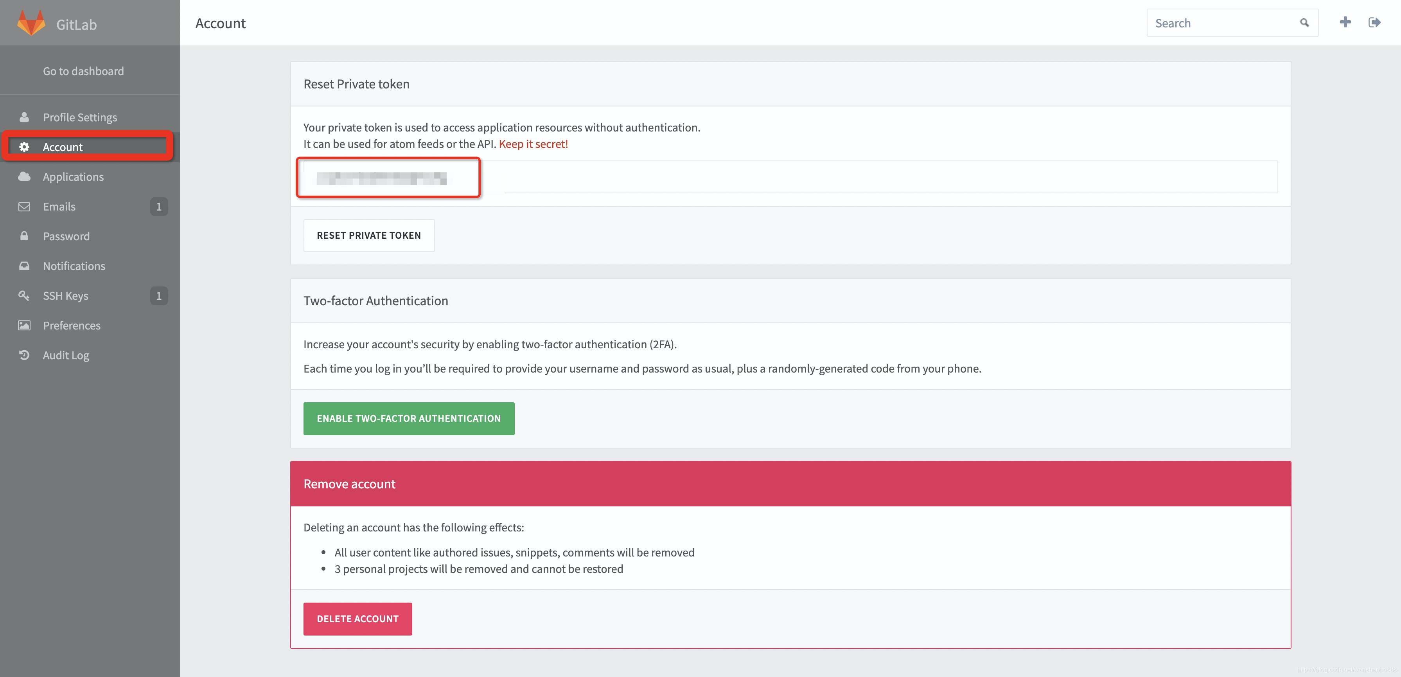Viewport: 1401px width, 677px height.
Task: Click the Account page title
Action: (x=220, y=23)
